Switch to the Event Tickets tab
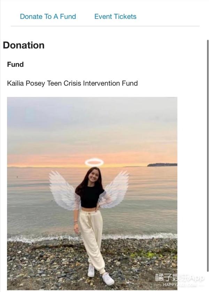This screenshot has height=292, width=209. pyautogui.click(x=115, y=17)
